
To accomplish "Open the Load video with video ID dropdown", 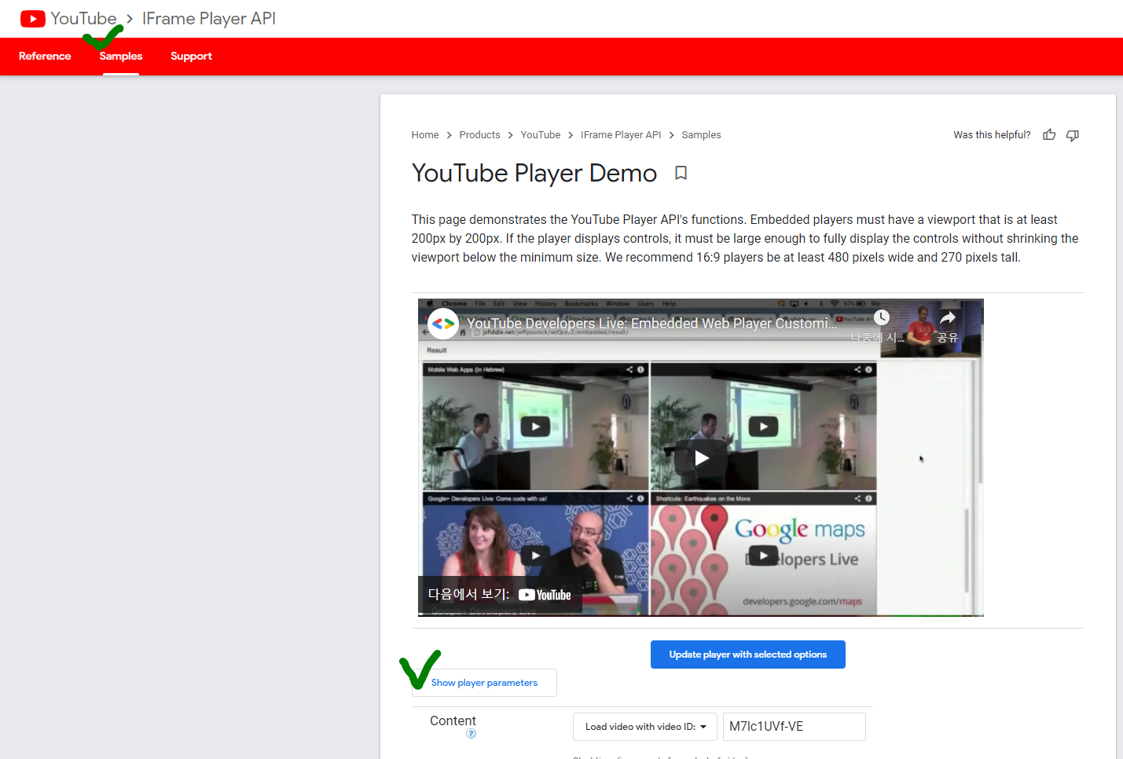I will click(x=645, y=727).
